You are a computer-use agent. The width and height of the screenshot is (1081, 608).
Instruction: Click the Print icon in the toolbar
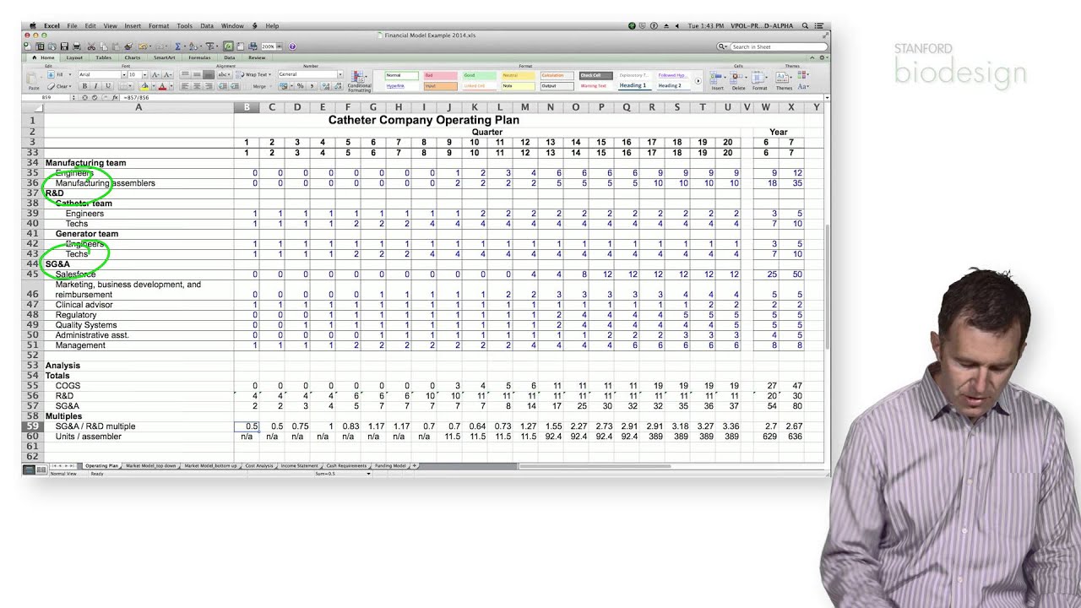77,46
